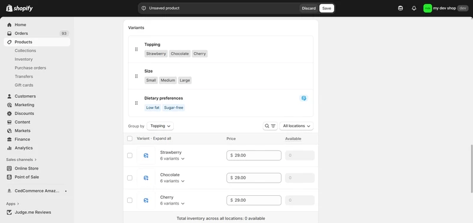Expand the Apps section in sidebar

pyautogui.click(x=12, y=203)
